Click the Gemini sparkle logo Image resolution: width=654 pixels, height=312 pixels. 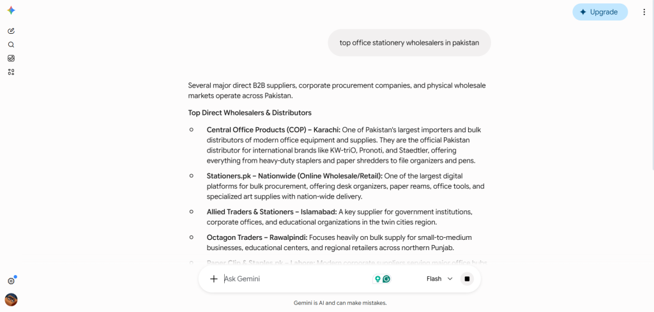click(x=11, y=11)
